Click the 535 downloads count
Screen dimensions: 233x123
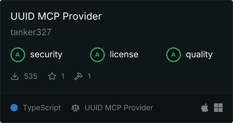coord(31,76)
